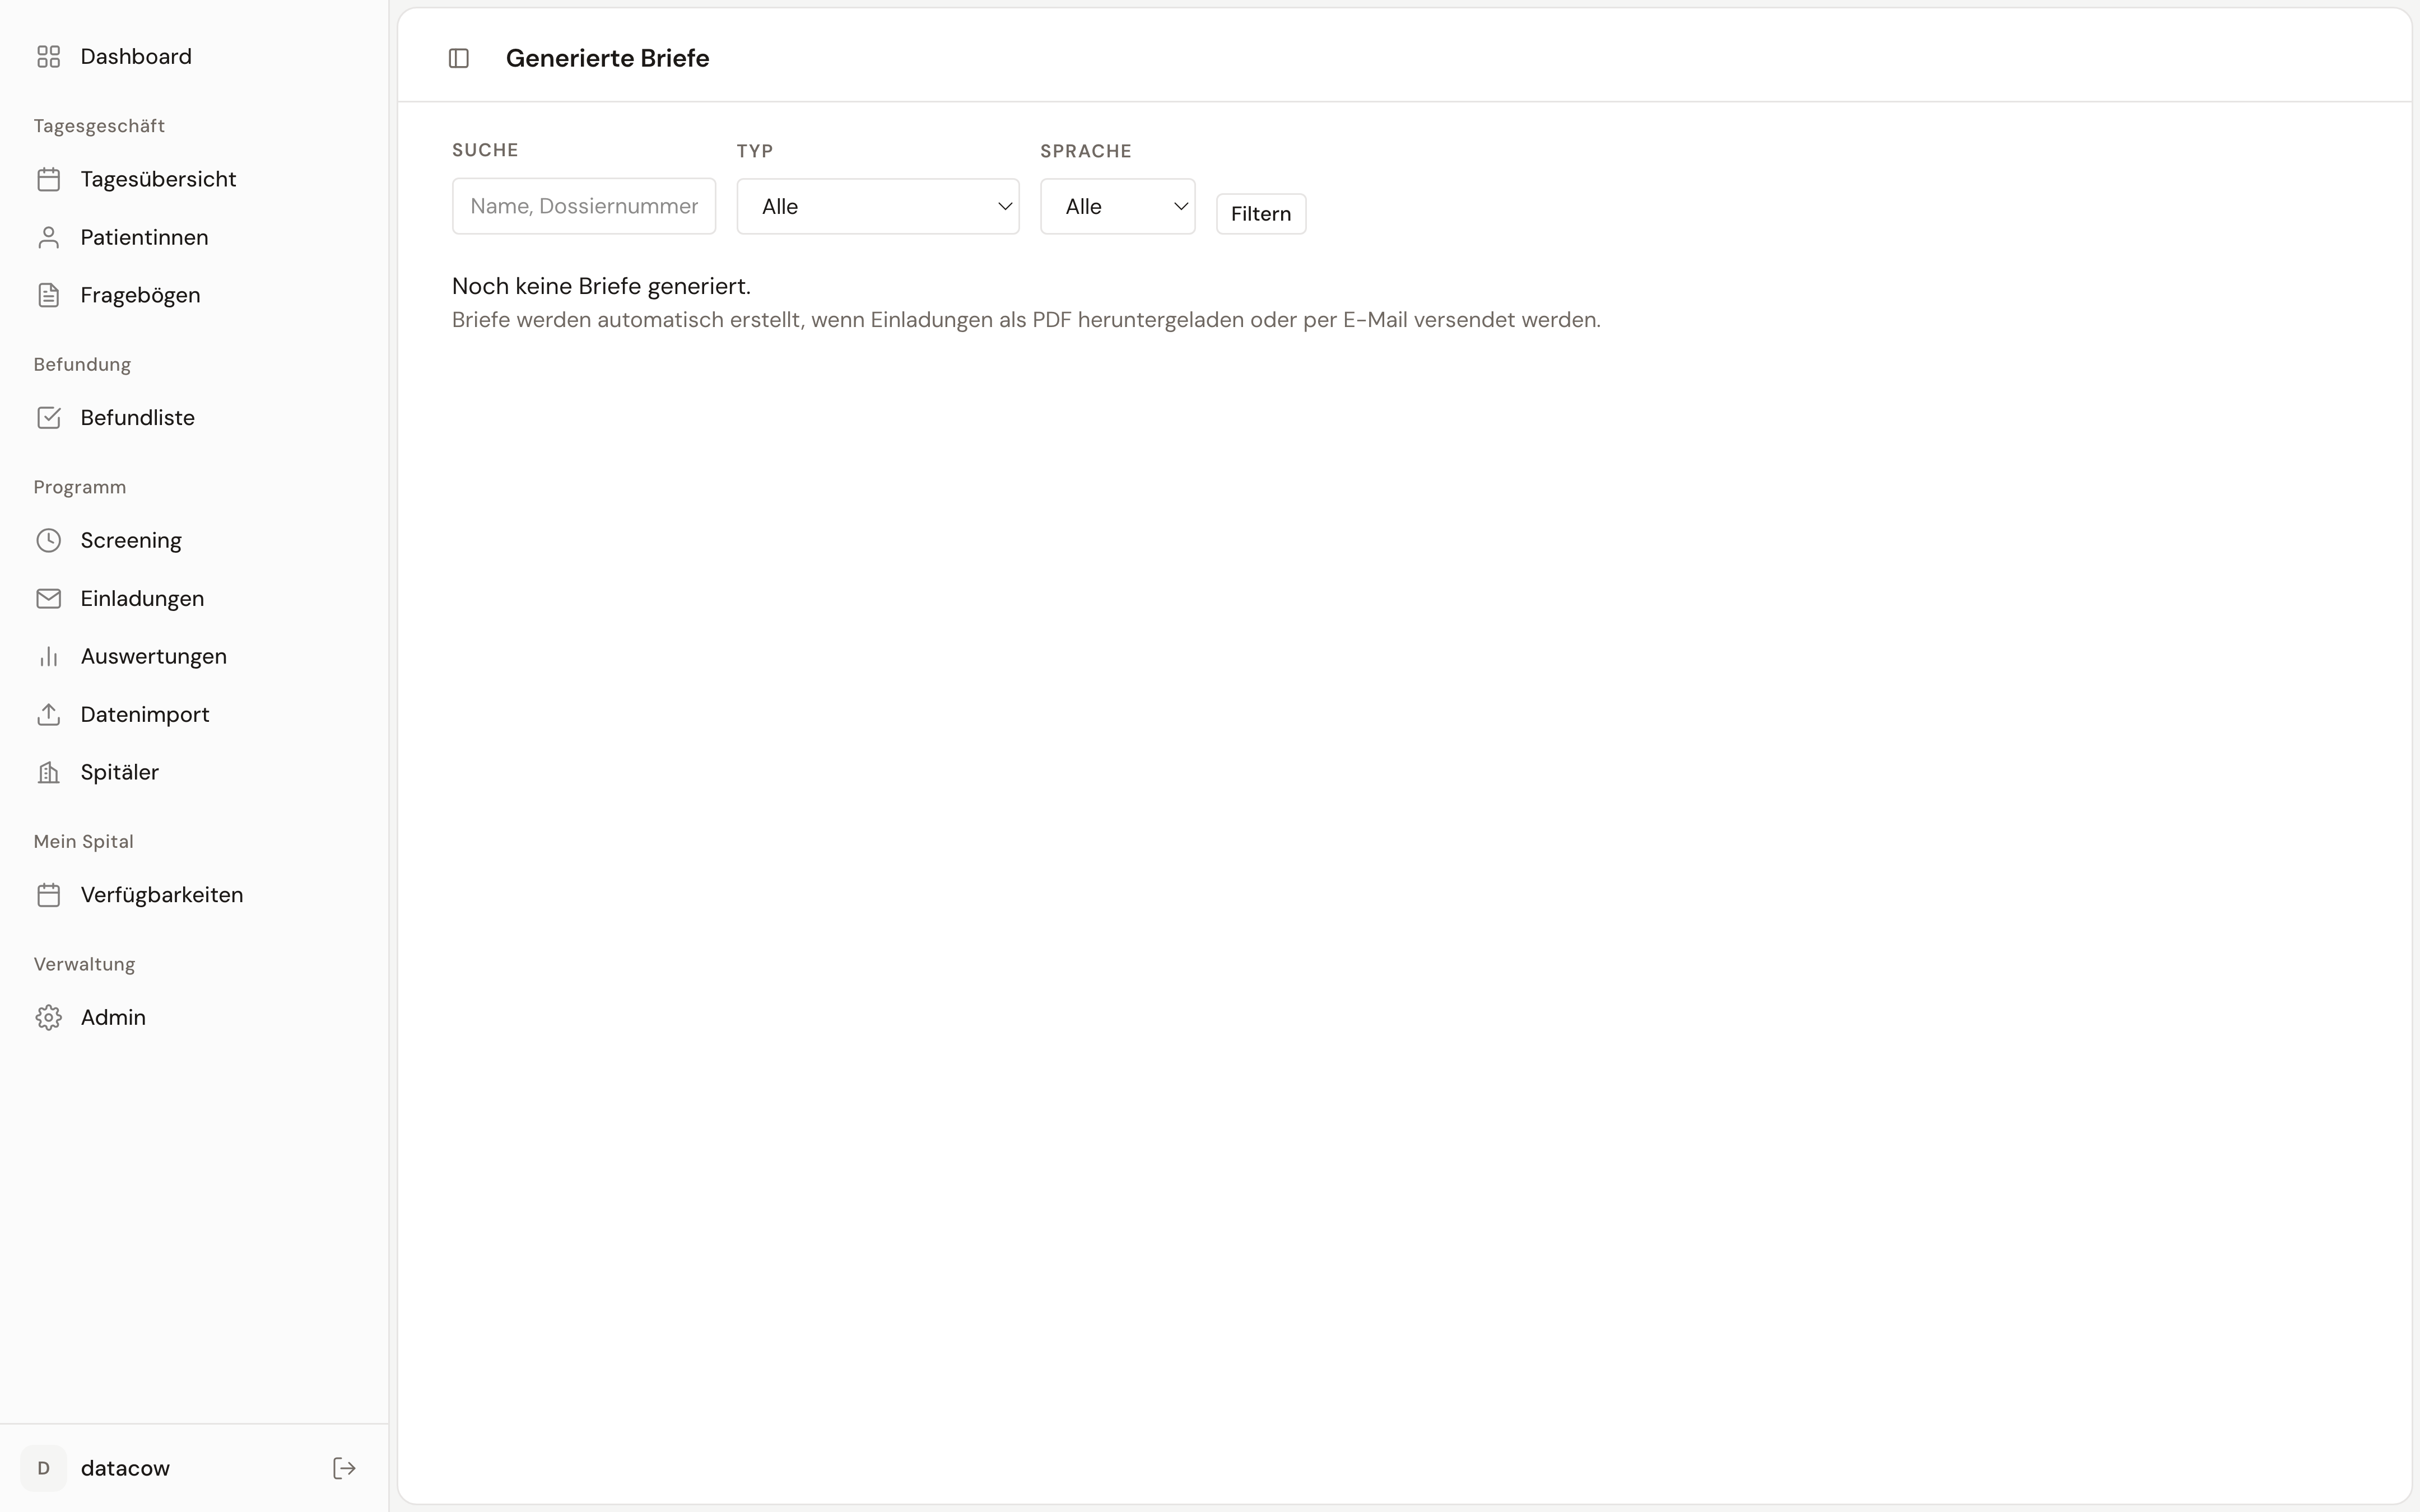This screenshot has height=1512, width=2420.
Task: Click the clock icon beside Screening
Action: point(48,541)
